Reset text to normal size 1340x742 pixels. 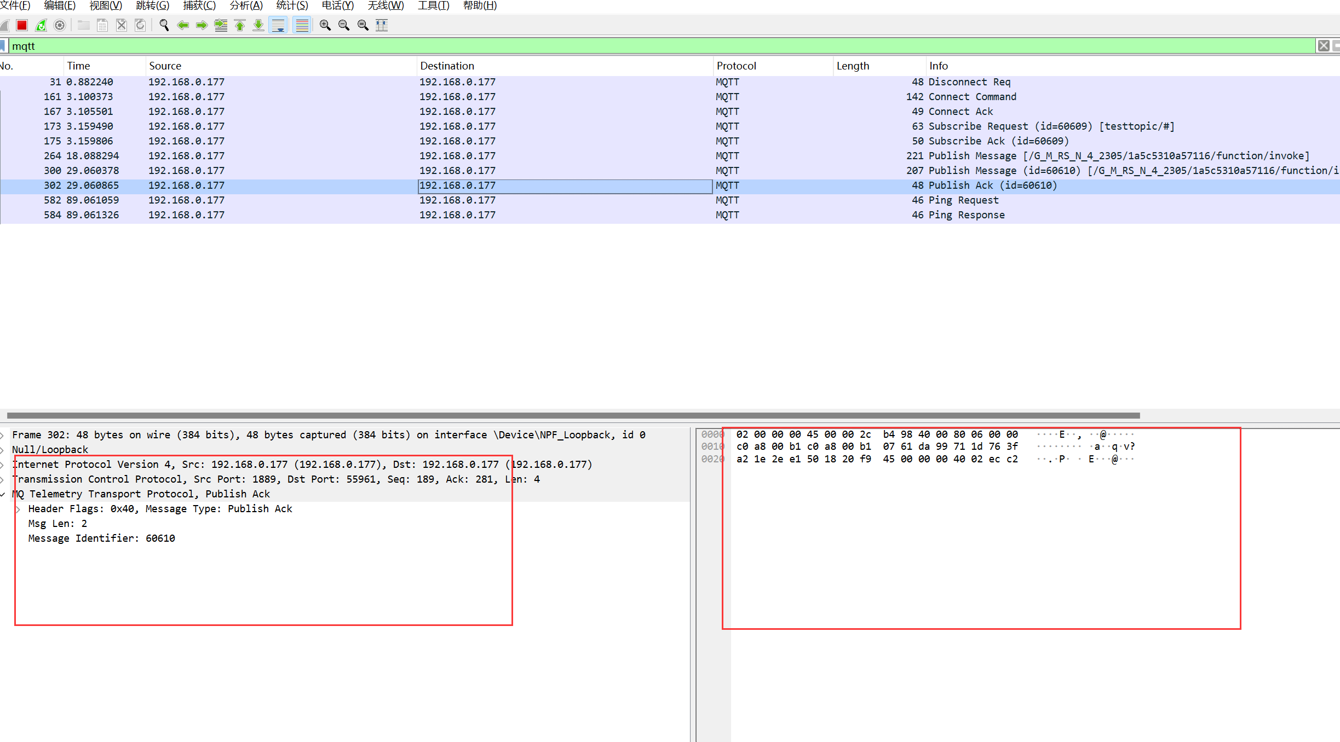(x=363, y=25)
